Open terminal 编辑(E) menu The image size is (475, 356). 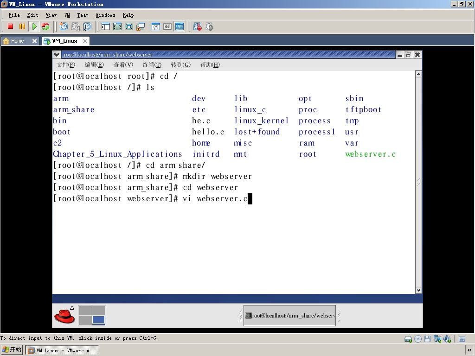(94, 65)
